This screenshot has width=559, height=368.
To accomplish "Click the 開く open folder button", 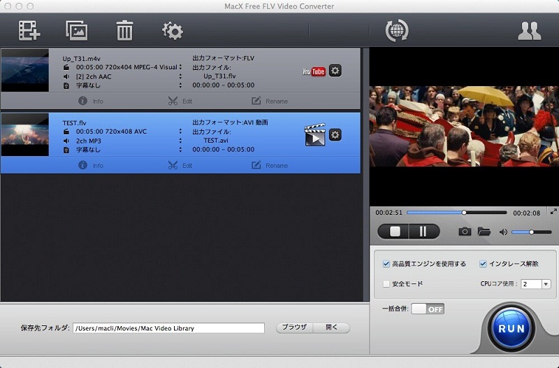I will coord(331,327).
